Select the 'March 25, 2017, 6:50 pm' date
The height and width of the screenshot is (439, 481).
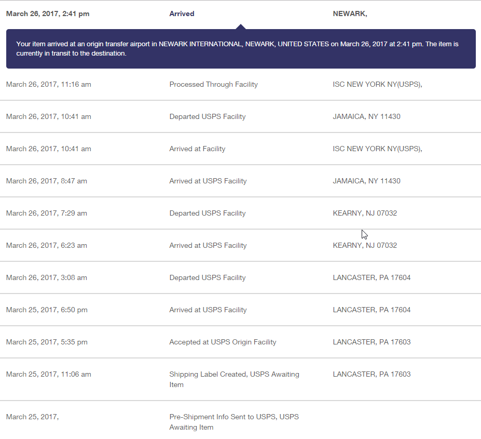pyautogui.click(x=47, y=310)
